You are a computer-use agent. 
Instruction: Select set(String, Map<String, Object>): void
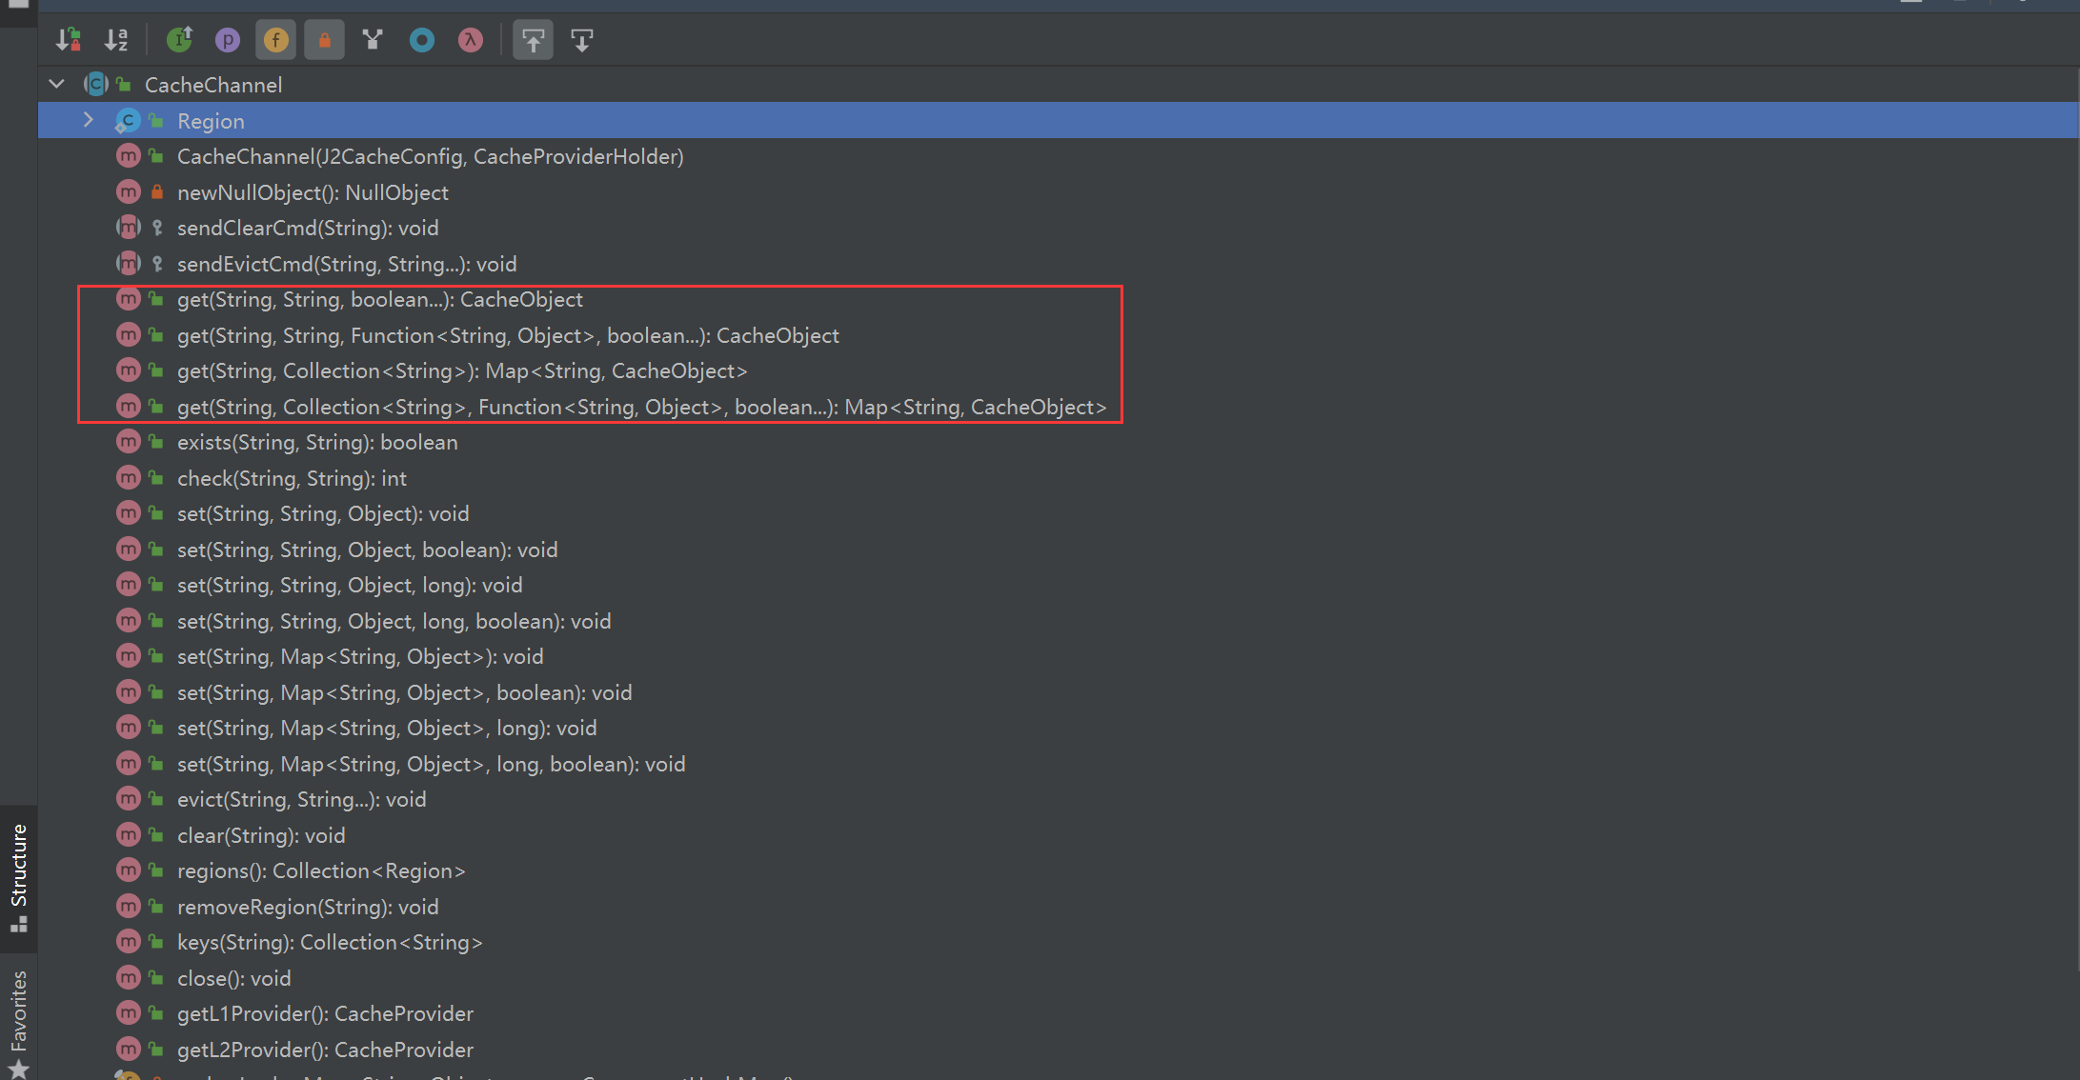pos(360,656)
